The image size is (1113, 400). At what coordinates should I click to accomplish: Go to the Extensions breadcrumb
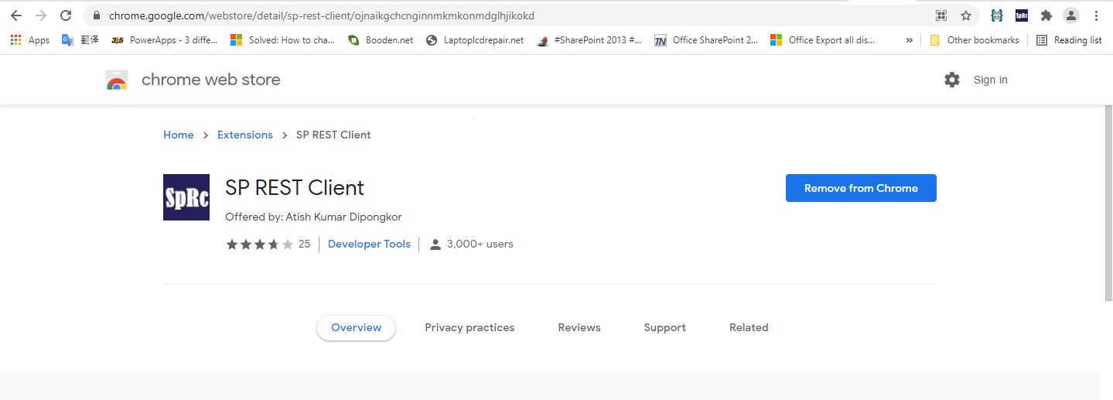[x=245, y=135]
